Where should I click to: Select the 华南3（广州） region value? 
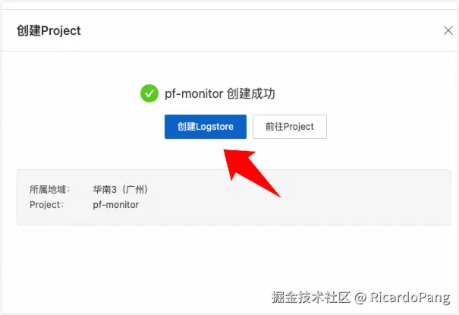pyautogui.click(x=121, y=190)
